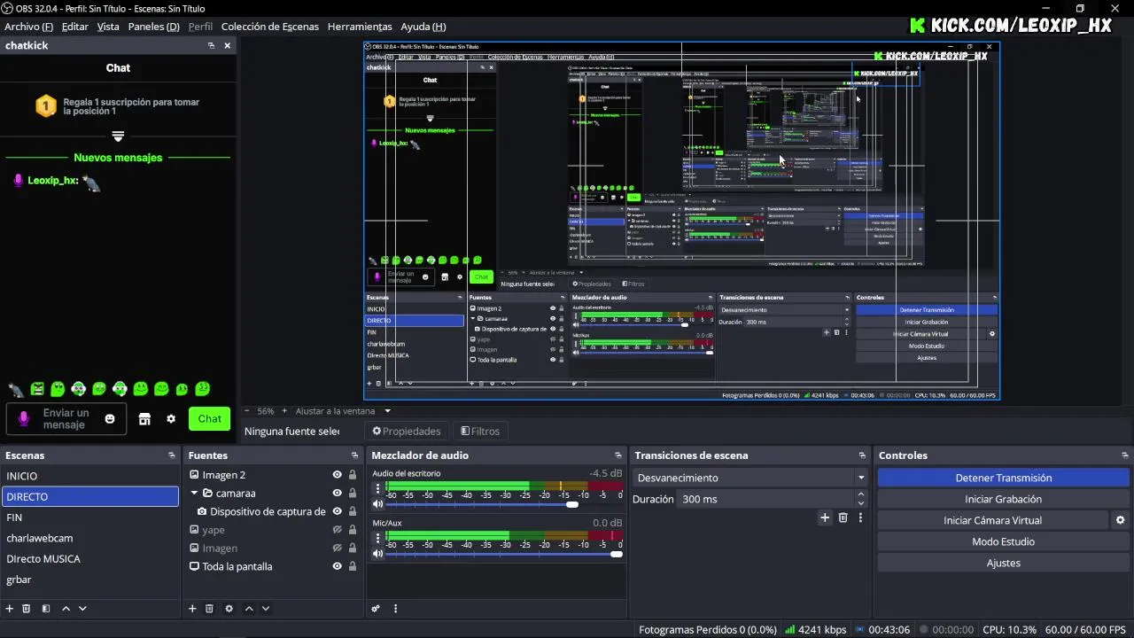The height and width of the screenshot is (638, 1134).
Task: Remove transition with trash icon
Action: pyautogui.click(x=843, y=517)
